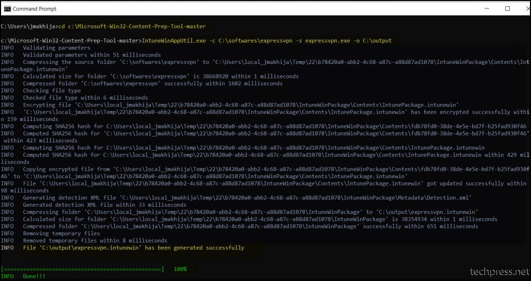Click 'Calculated size ... is 38668920' line
Image resolution: width=531 pixels, height=281 pixels.
pos(150,76)
